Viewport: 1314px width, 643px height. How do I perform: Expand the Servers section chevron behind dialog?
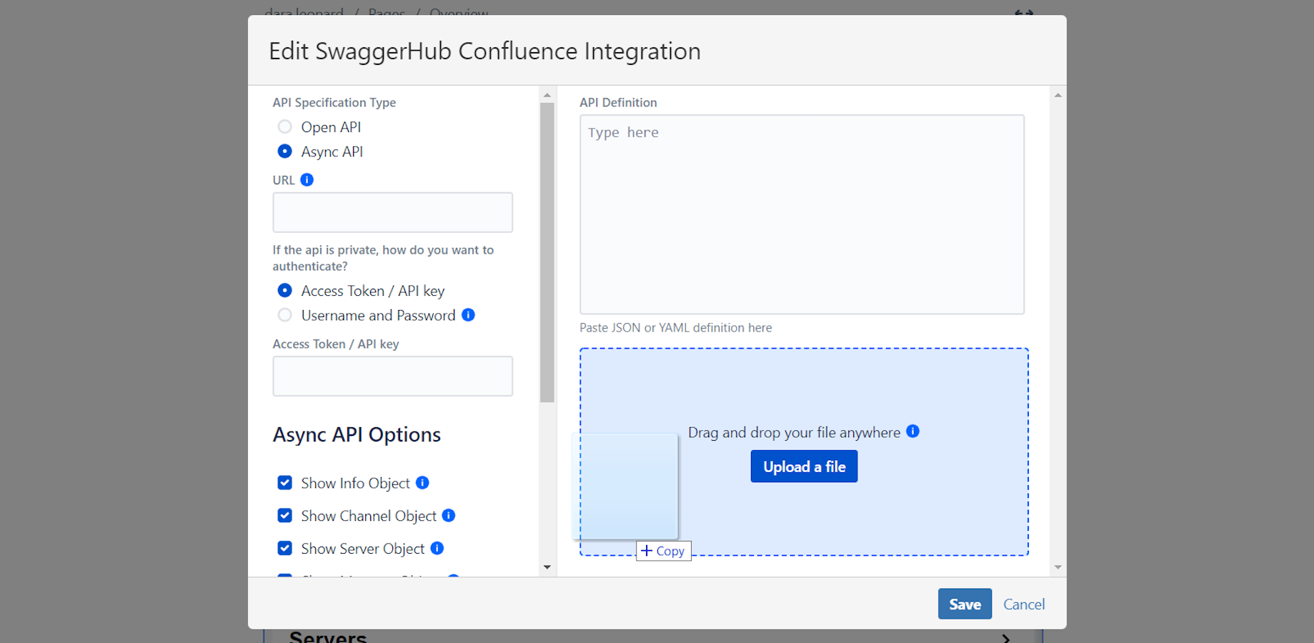click(1006, 638)
